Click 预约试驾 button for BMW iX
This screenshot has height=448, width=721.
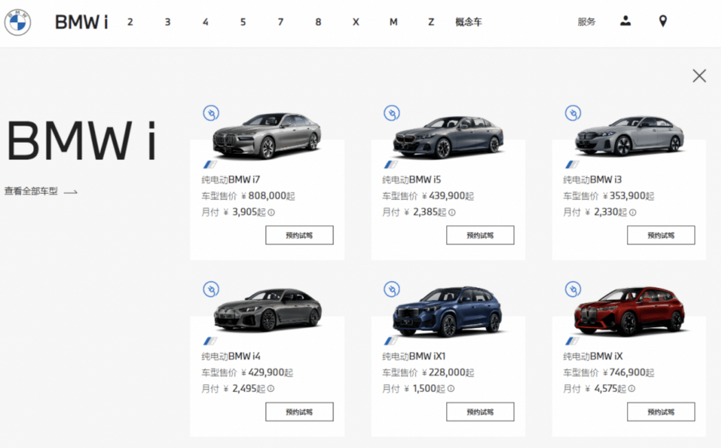661,412
